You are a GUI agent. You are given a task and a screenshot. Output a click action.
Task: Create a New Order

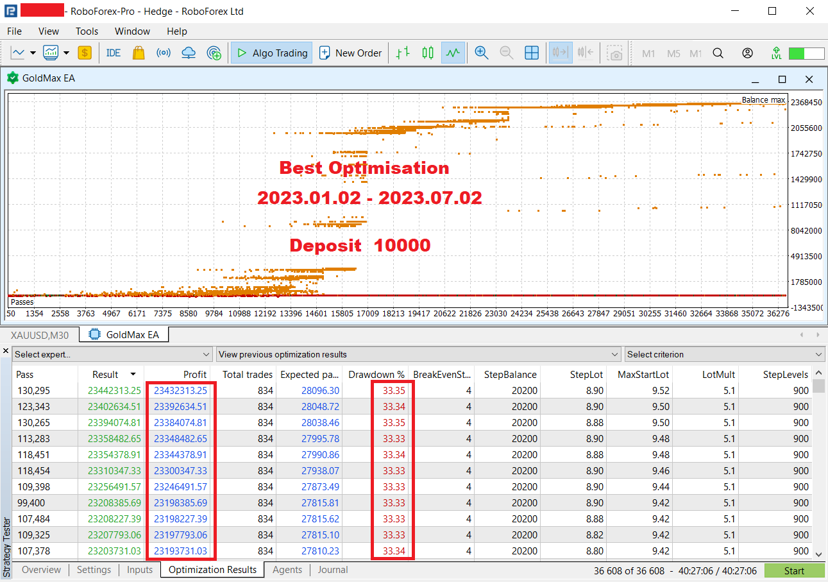pos(351,53)
